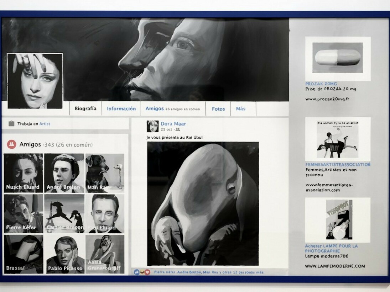Screen dimensions: 390x292
Task: Click the FEMMESARTISTEASSOCIATION ad title
Action: 338,164
